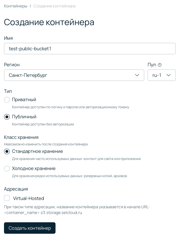Click the Санкт-Петербург region field

[74, 75]
